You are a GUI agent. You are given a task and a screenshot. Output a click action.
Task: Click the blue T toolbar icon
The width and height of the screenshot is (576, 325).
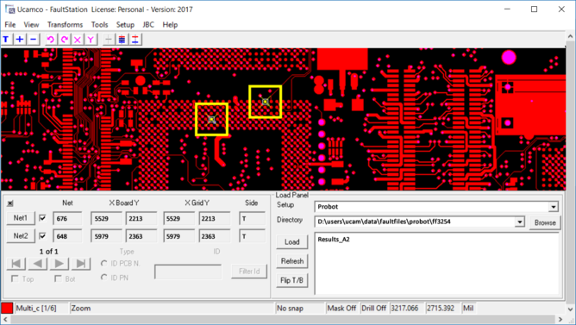point(6,40)
